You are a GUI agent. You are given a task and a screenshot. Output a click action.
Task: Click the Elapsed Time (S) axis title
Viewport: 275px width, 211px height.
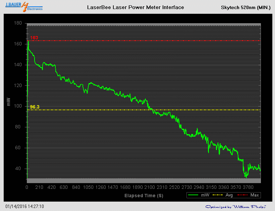pos(144,195)
